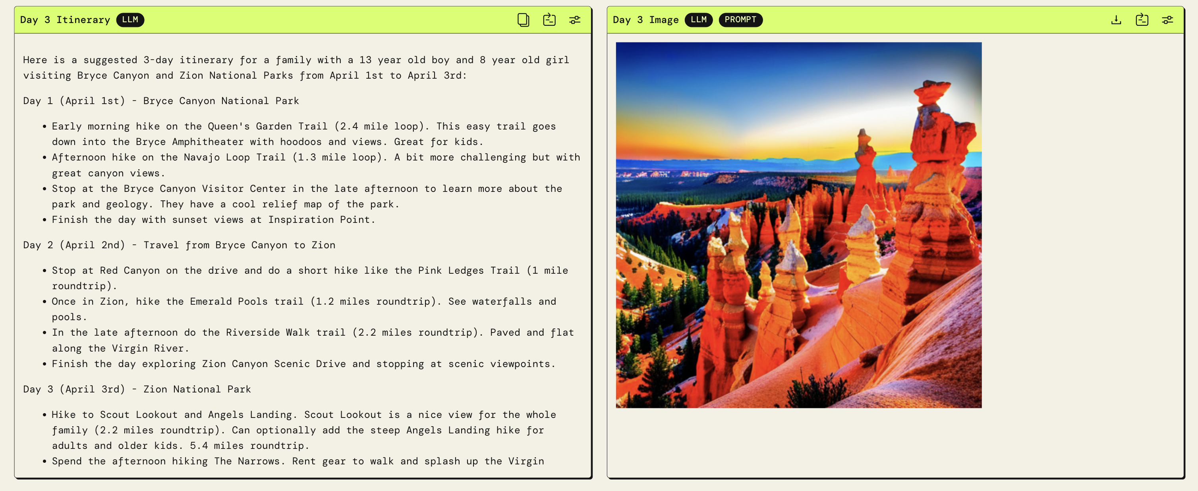
Task: Click the generated Bryce Canyon hoodoos image
Action: (798, 225)
